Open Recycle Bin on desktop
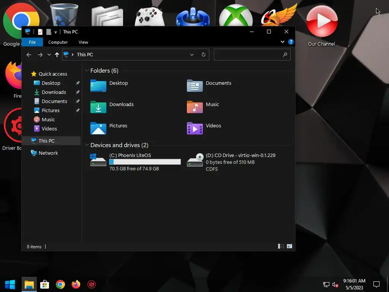389x292 pixels. (x=64, y=14)
